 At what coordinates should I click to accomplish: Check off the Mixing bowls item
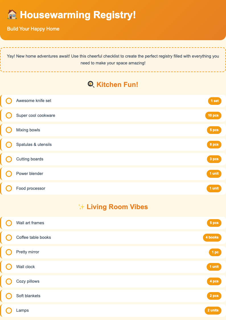[9, 130]
